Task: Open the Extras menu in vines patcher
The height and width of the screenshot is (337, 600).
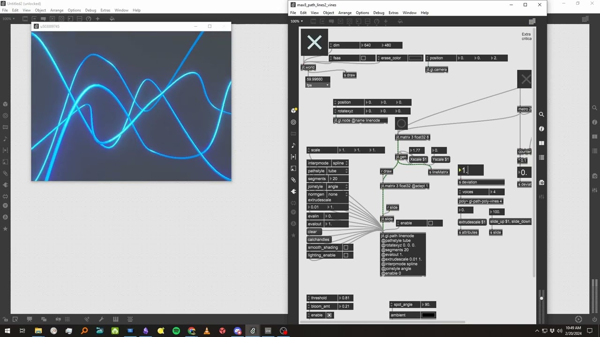Action: (393, 13)
